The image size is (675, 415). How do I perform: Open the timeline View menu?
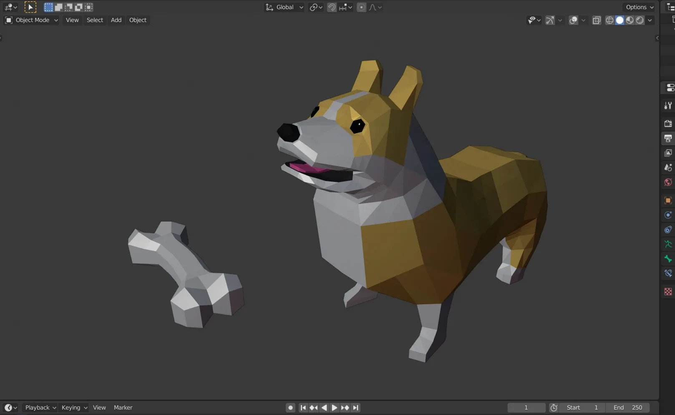tap(99, 408)
